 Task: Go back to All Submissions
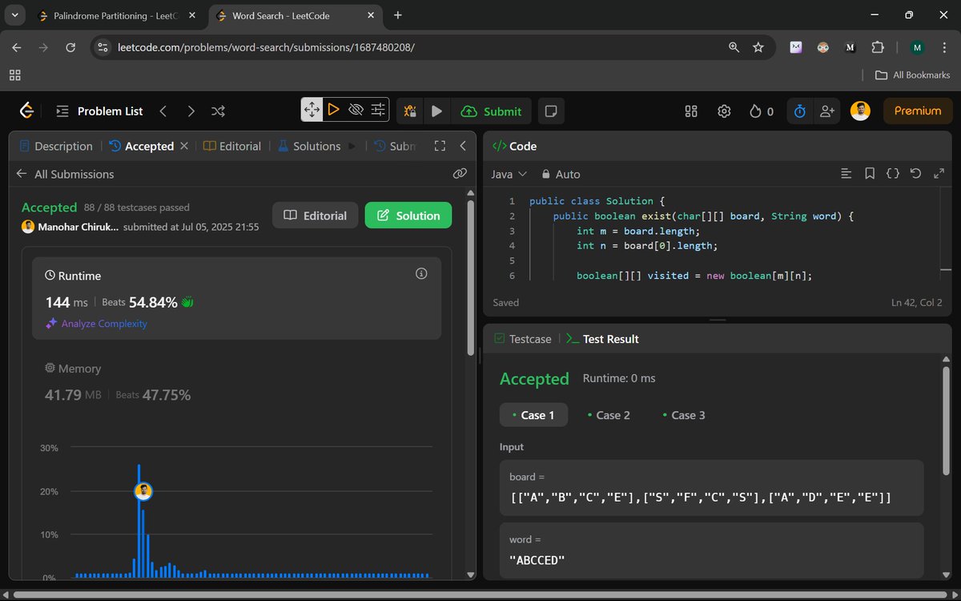(x=65, y=174)
